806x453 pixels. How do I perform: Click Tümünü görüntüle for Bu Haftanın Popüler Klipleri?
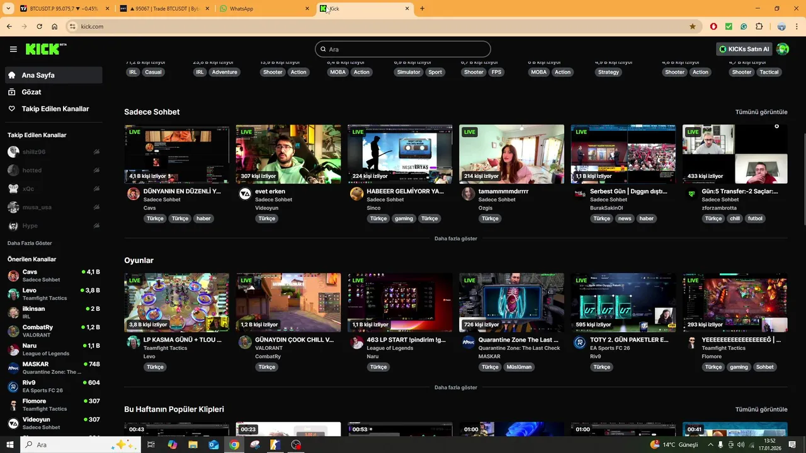pyautogui.click(x=761, y=410)
